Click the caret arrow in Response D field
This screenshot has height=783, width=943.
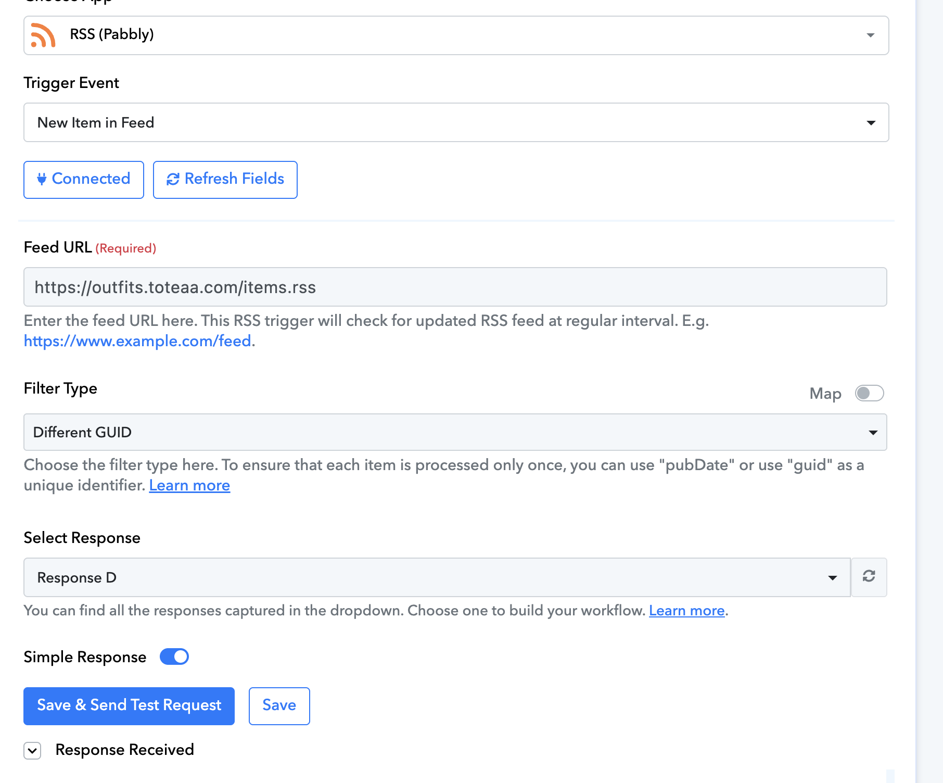pyautogui.click(x=832, y=578)
